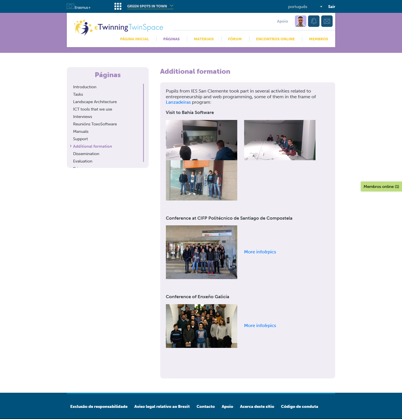The image size is (402, 419).
Task: Click the Páginas sidebar heading
Action: point(108,75)
